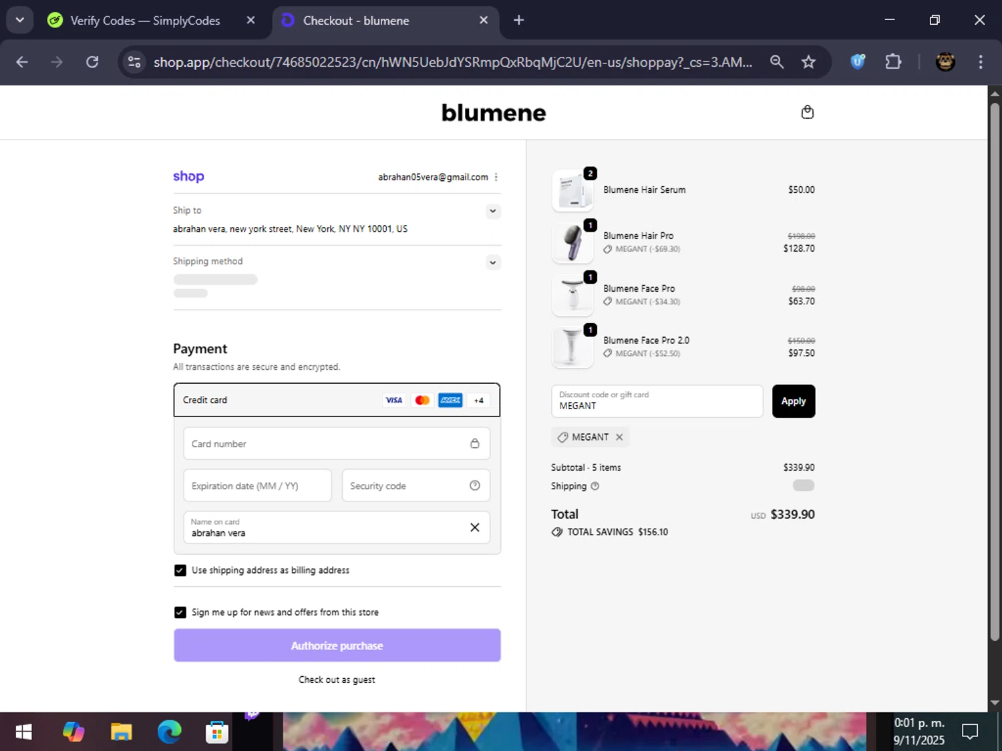Click the Amex card logo

click(450, 400)
